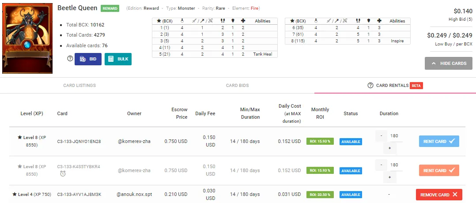Click the health cross icon in left stats table
476x203 pixels.
point(243,21)
